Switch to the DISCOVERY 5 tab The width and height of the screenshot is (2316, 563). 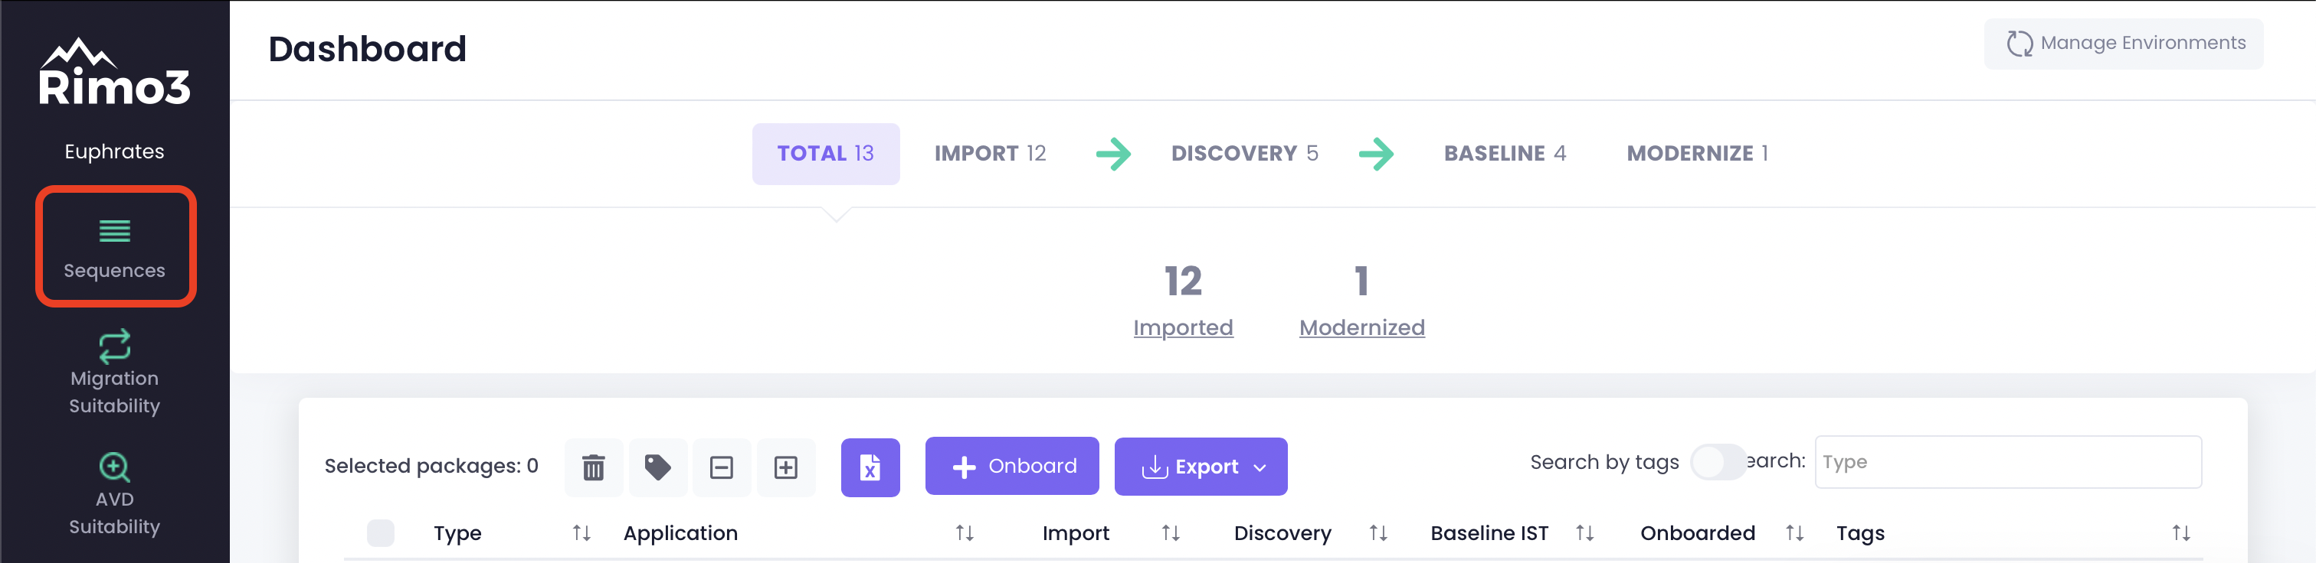pyautogui.click(x=1244, y=154)
